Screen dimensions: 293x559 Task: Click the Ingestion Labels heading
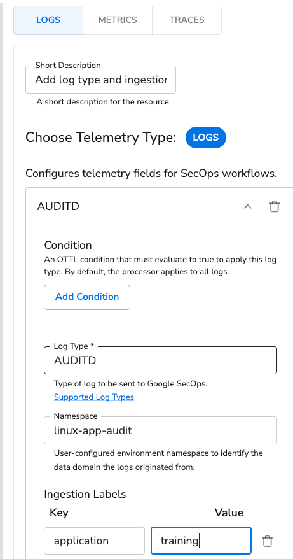coord(85,494)
